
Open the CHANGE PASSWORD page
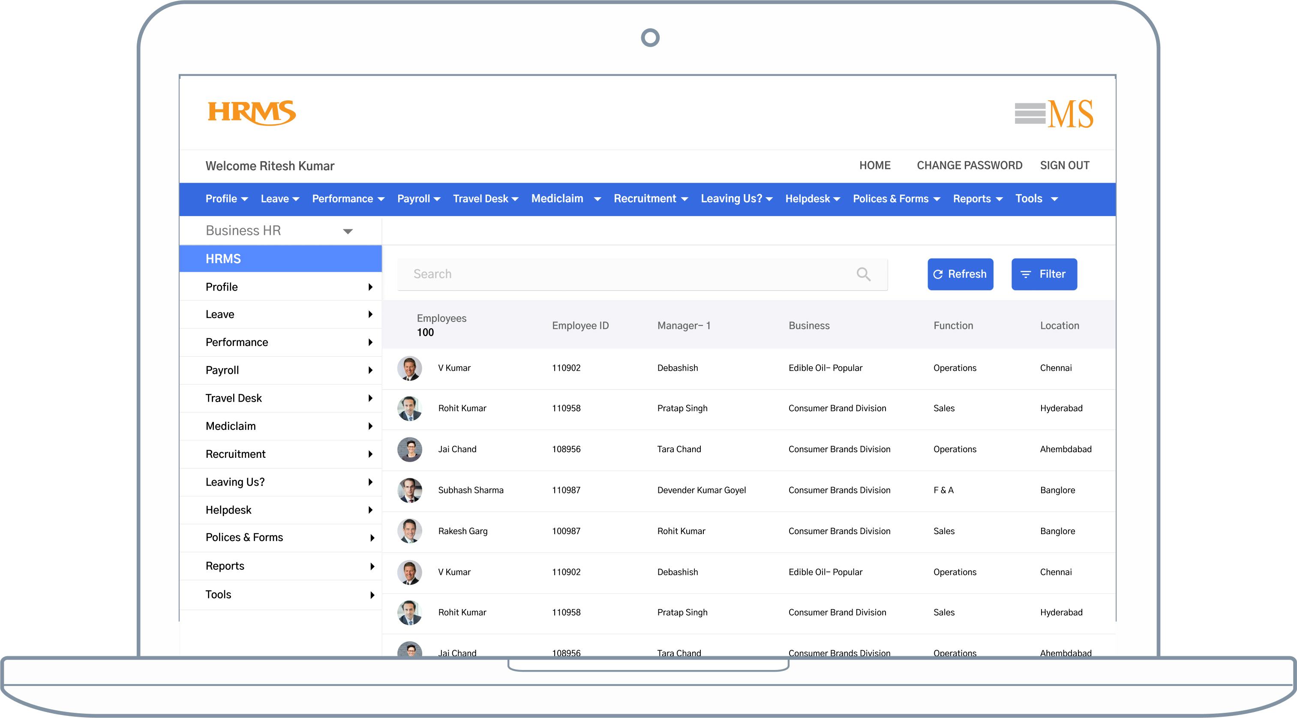(x=969, y=165)
